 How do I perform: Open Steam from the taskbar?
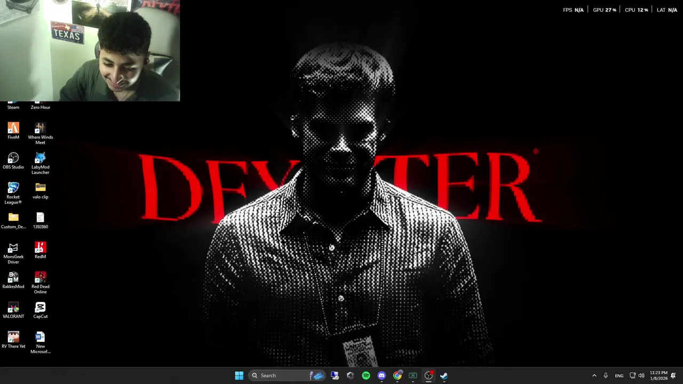tap(444, 375)
